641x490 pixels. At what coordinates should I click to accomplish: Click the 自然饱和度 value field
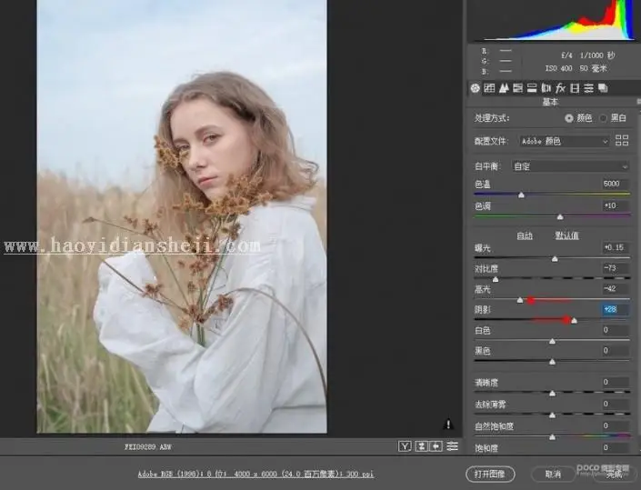pos(615,425)
